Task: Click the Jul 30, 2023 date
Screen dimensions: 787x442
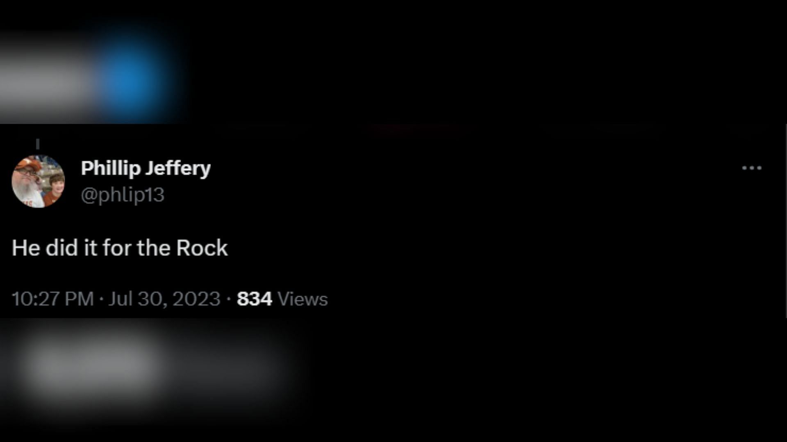Action: point(164,299)
